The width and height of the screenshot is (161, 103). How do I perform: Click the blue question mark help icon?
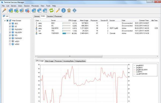coord(63,10)
